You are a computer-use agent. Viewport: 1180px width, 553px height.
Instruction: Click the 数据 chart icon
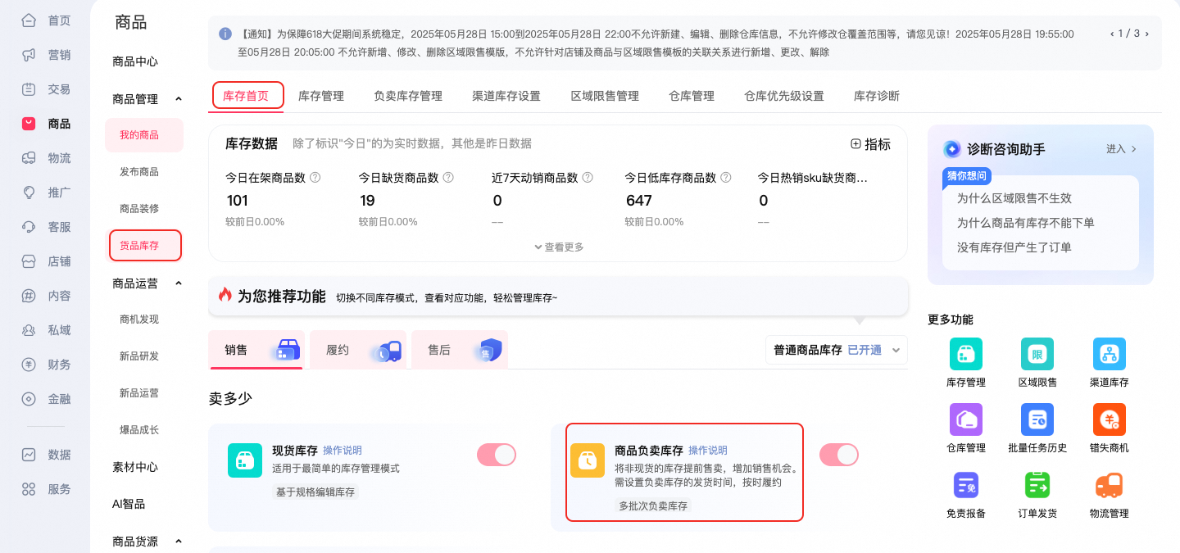pos(29,455)
